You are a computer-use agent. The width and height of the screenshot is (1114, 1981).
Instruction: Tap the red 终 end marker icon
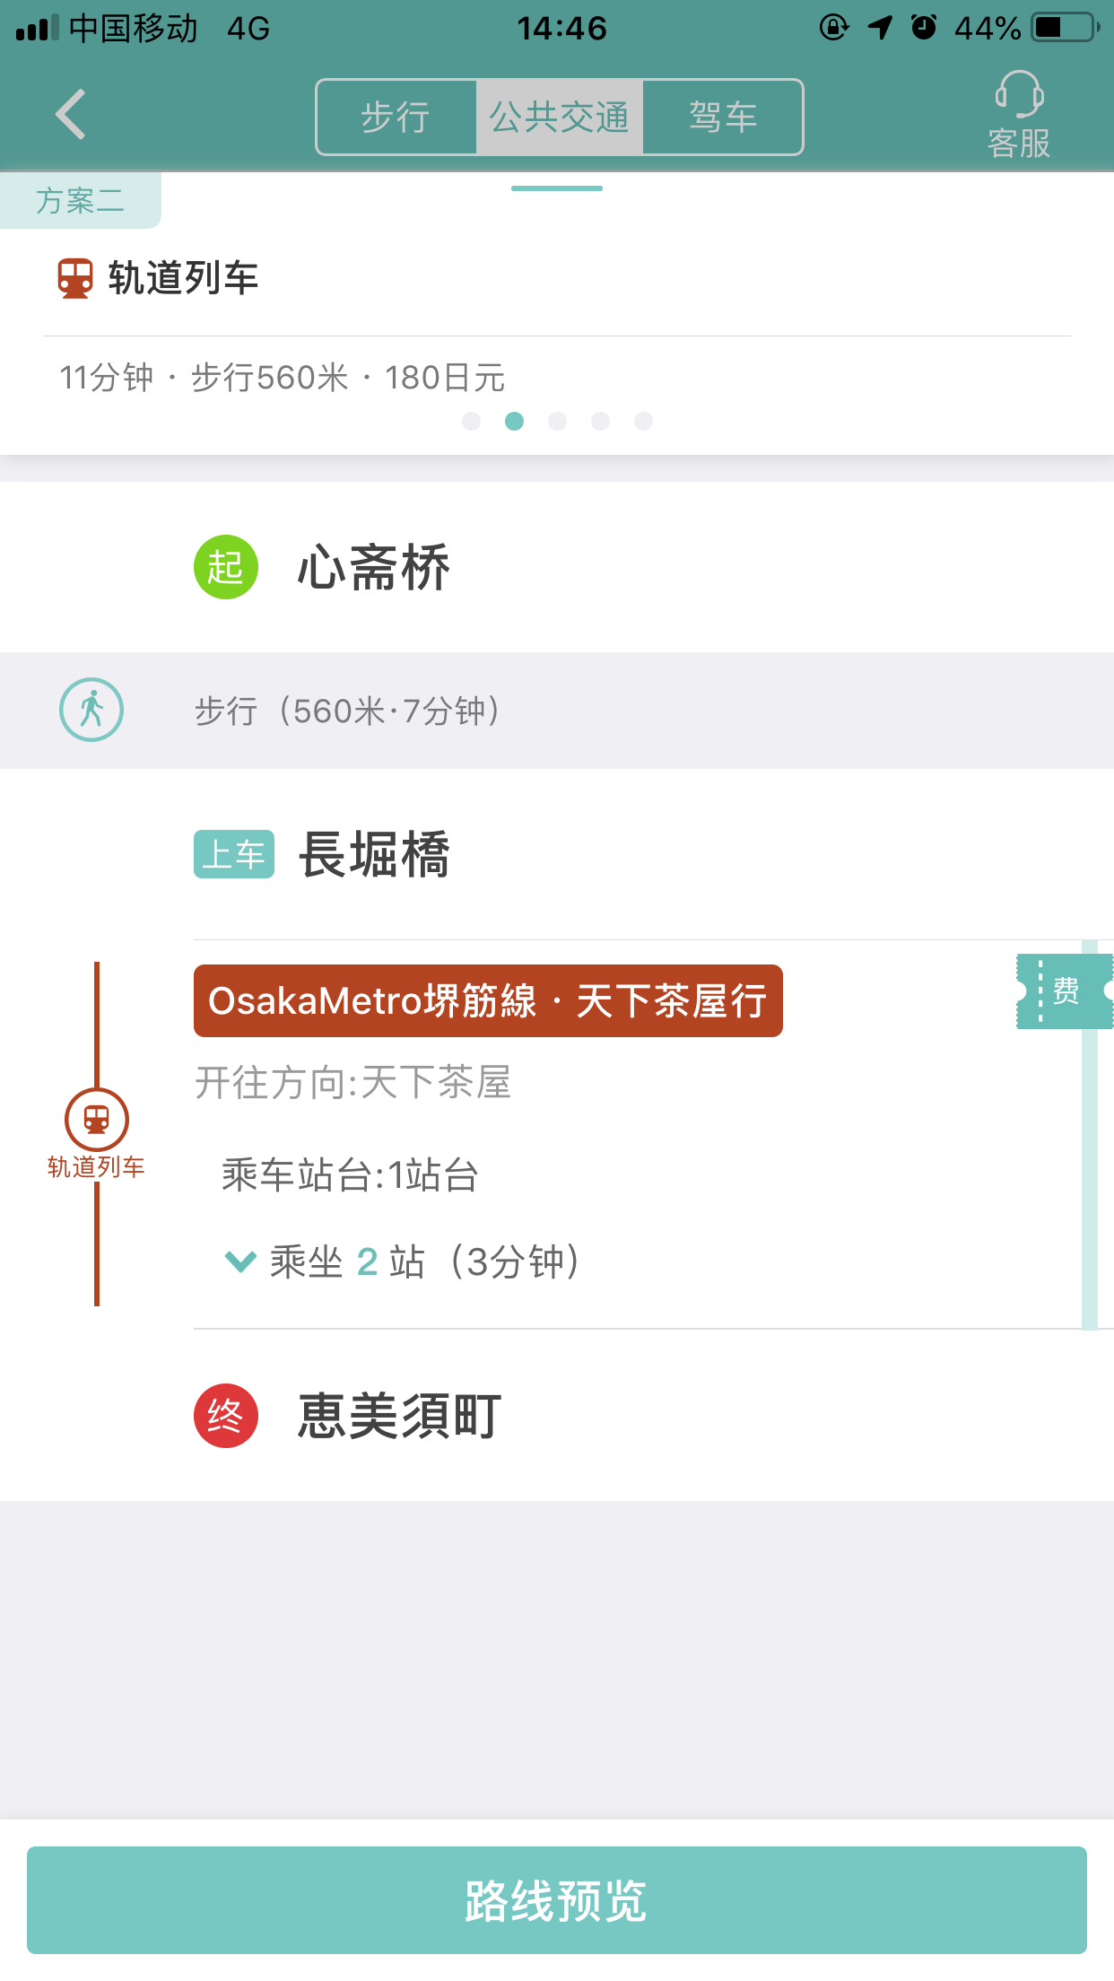click(x=226, y=1416)
